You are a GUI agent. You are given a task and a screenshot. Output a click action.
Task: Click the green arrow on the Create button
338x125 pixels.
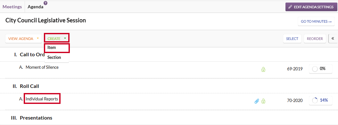[x=65, y=38]
